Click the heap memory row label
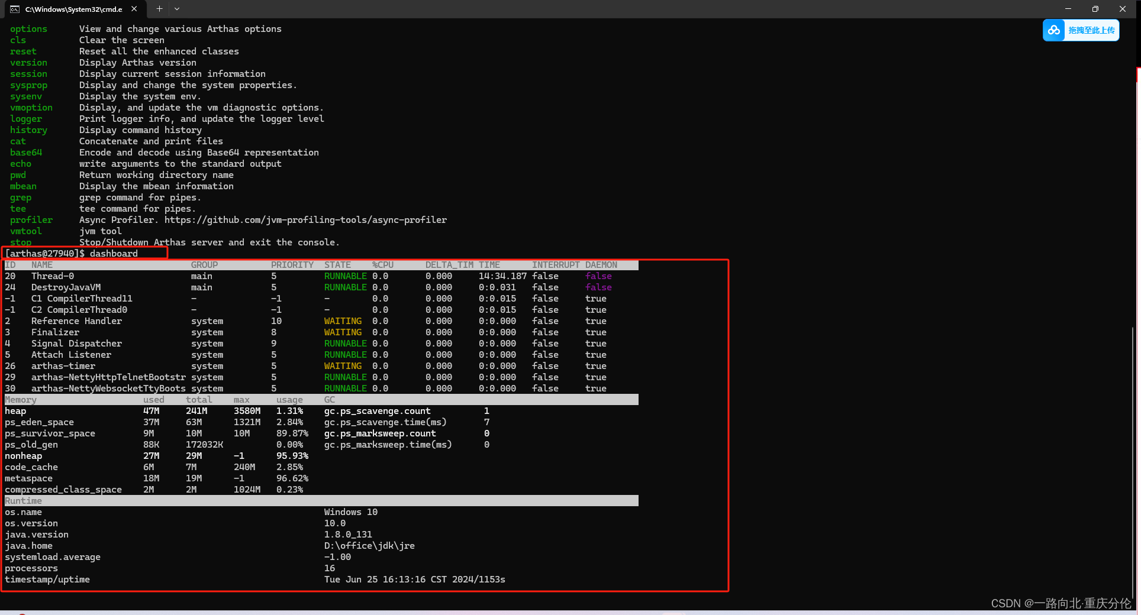This screenshot has height=615, width=1141. pyautogui.click(x=15, y=411)
